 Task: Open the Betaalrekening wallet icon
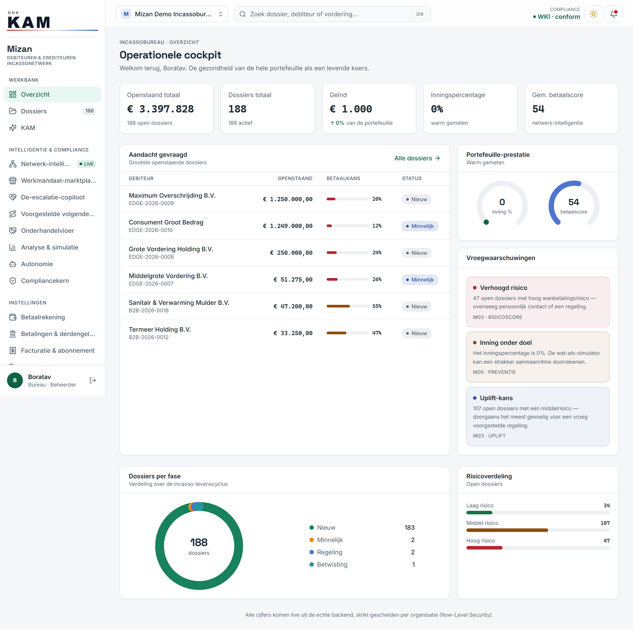[13, 317]
